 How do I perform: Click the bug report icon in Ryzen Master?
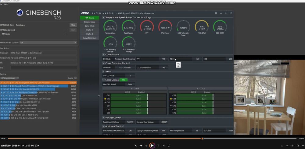point(216,13)
